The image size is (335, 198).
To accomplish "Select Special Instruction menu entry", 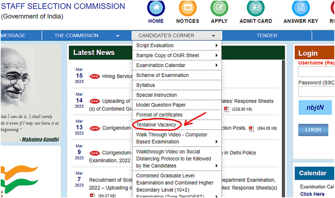I will [x=177, y=95].
